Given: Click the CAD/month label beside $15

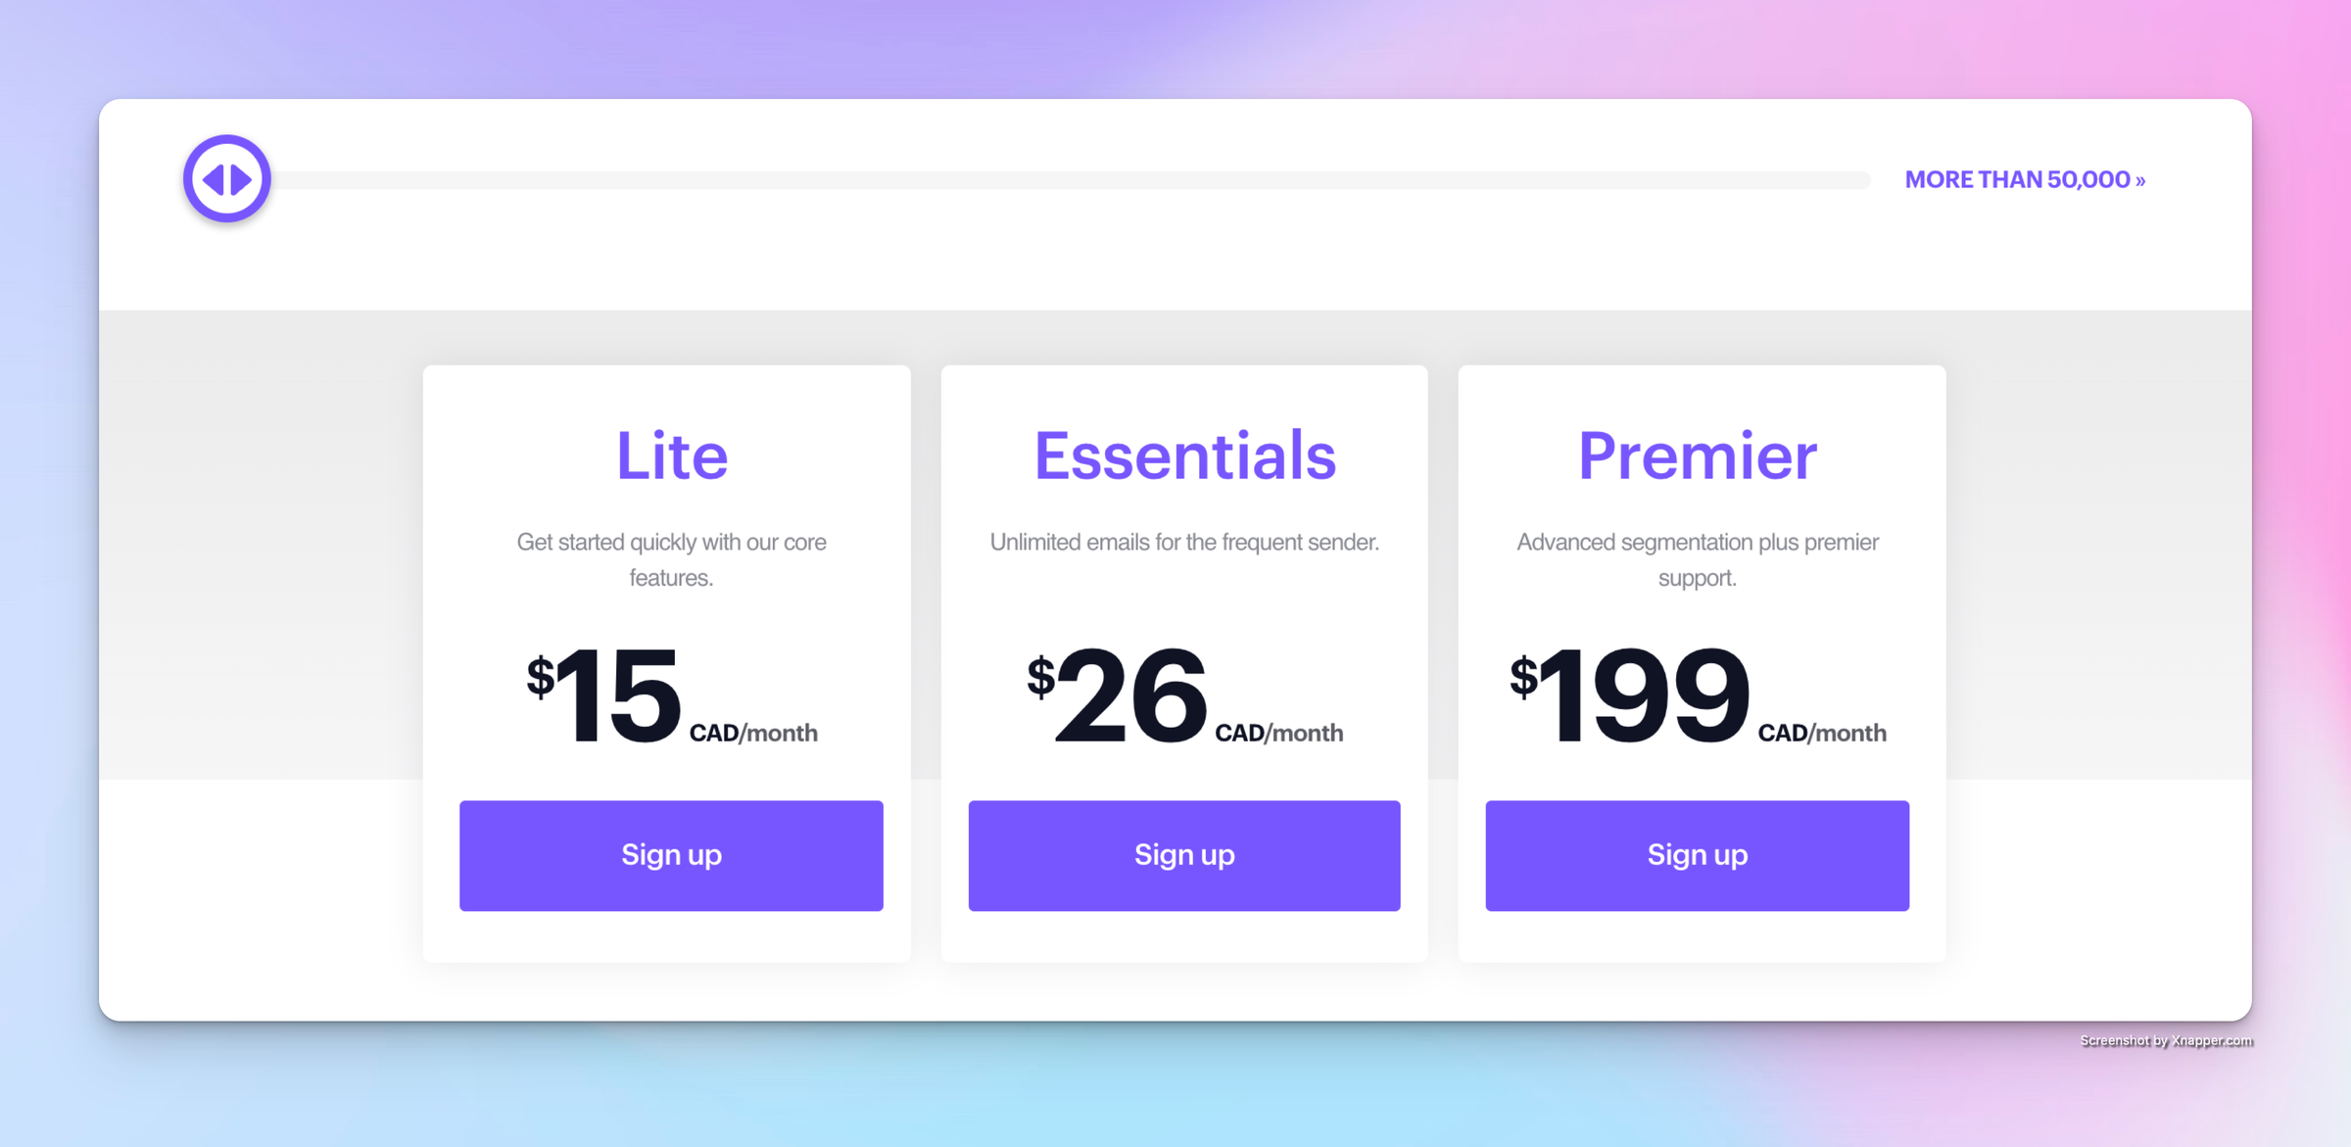Looking at the screenshot, I should pos(753,733).
